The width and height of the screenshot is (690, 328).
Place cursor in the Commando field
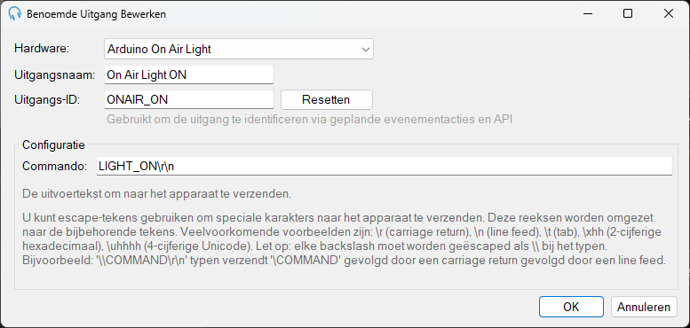pos(385,167)
